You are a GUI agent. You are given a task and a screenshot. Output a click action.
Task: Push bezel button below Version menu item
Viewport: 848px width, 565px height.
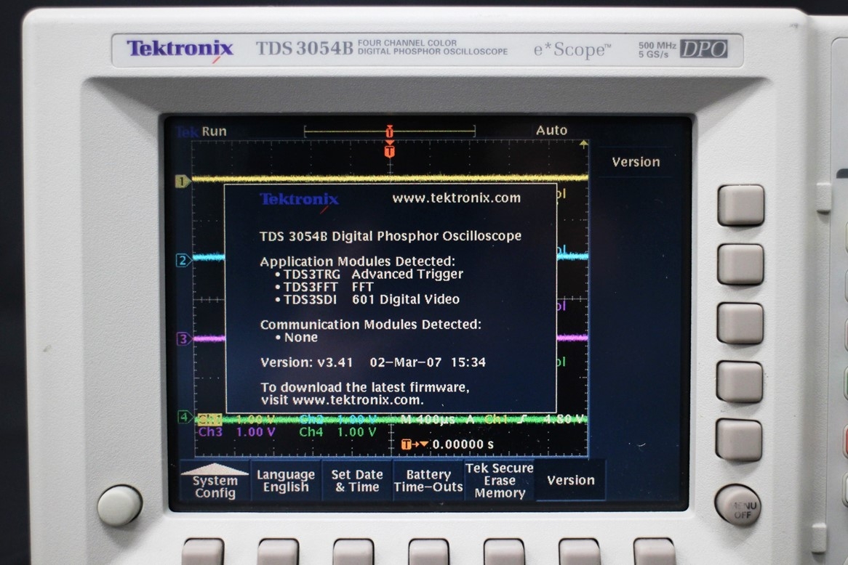tap(579, 551)
